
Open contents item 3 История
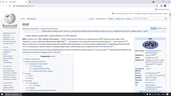[x=27, y=74]
